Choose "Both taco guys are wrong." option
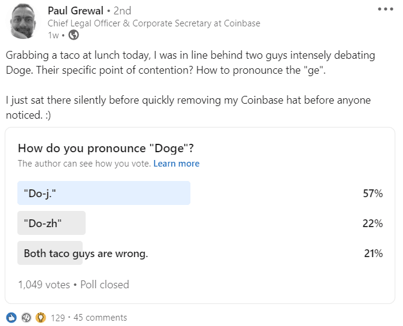This screenshot has height=326, width=403. (86, 253)
